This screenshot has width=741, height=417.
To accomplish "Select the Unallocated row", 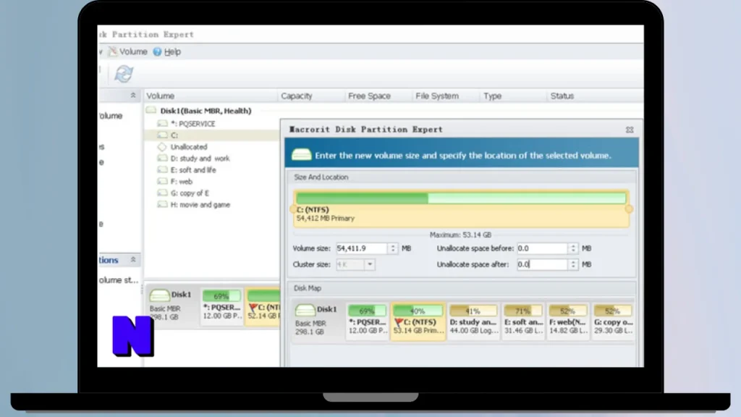I will click(189, 147).
